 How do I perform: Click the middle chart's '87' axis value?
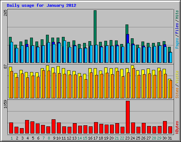pos(5,67)
